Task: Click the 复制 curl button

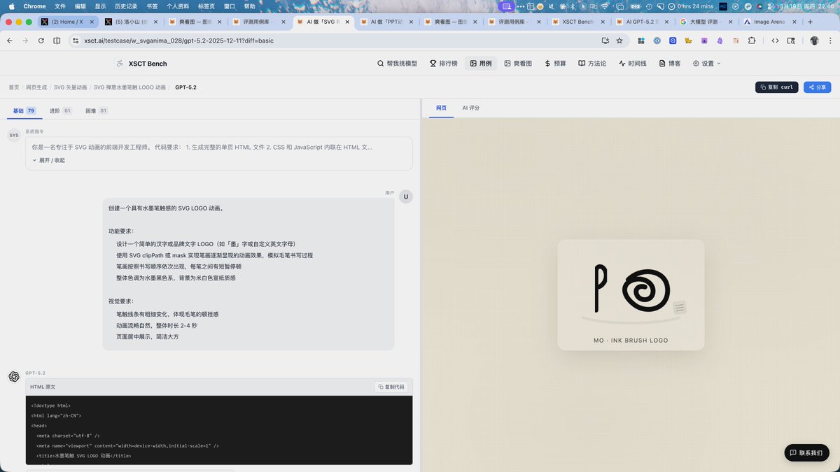Action: coord(776,87)
